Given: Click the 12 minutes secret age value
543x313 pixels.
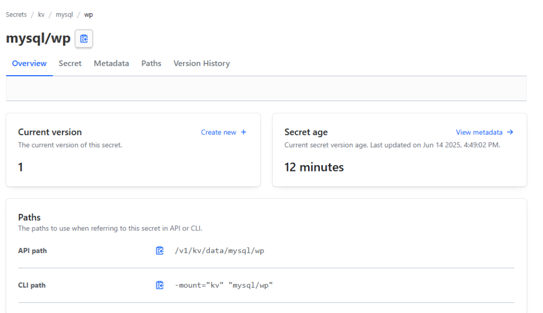Looking at the screenshot, I should [x=314, y=167].
